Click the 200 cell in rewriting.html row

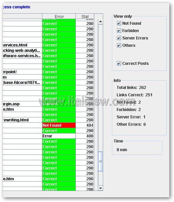point(85,120)
